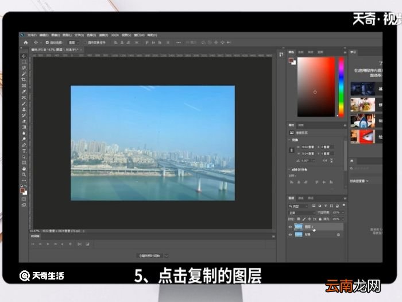Viewport: 402px width, 302px height.
Task: Open the Color panel menu
Action: [345, 52]
